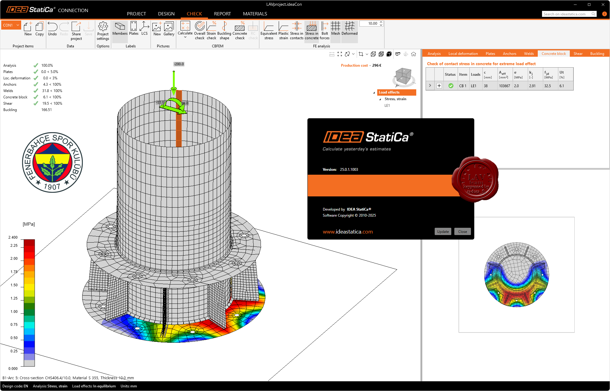The height and width of the screenshot is (391, 610).
Task: Click the blue band of the stress legend
Action: pos(29,344)
